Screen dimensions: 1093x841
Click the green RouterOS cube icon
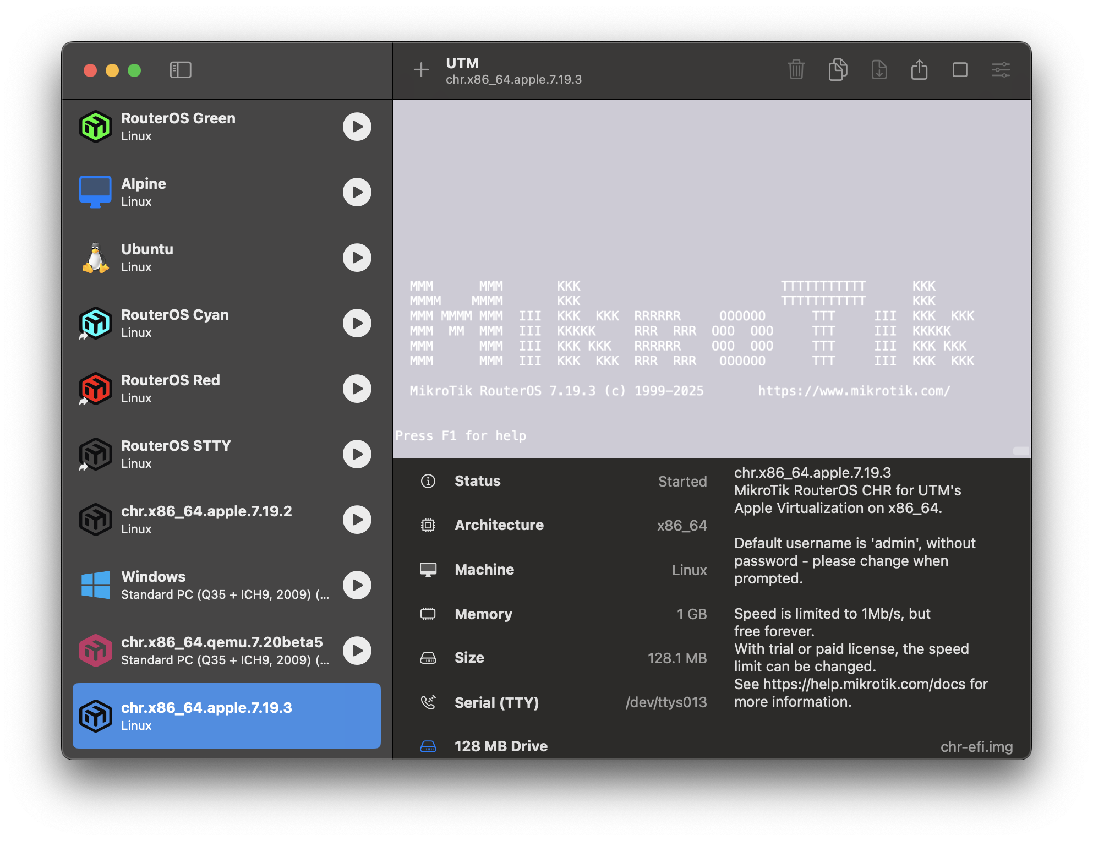(x=96, y=126)
